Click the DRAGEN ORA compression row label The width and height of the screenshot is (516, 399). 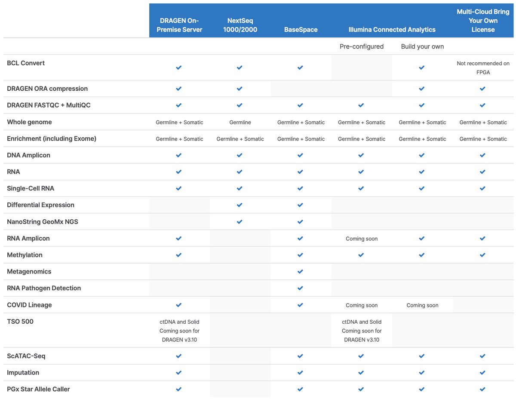47,89
